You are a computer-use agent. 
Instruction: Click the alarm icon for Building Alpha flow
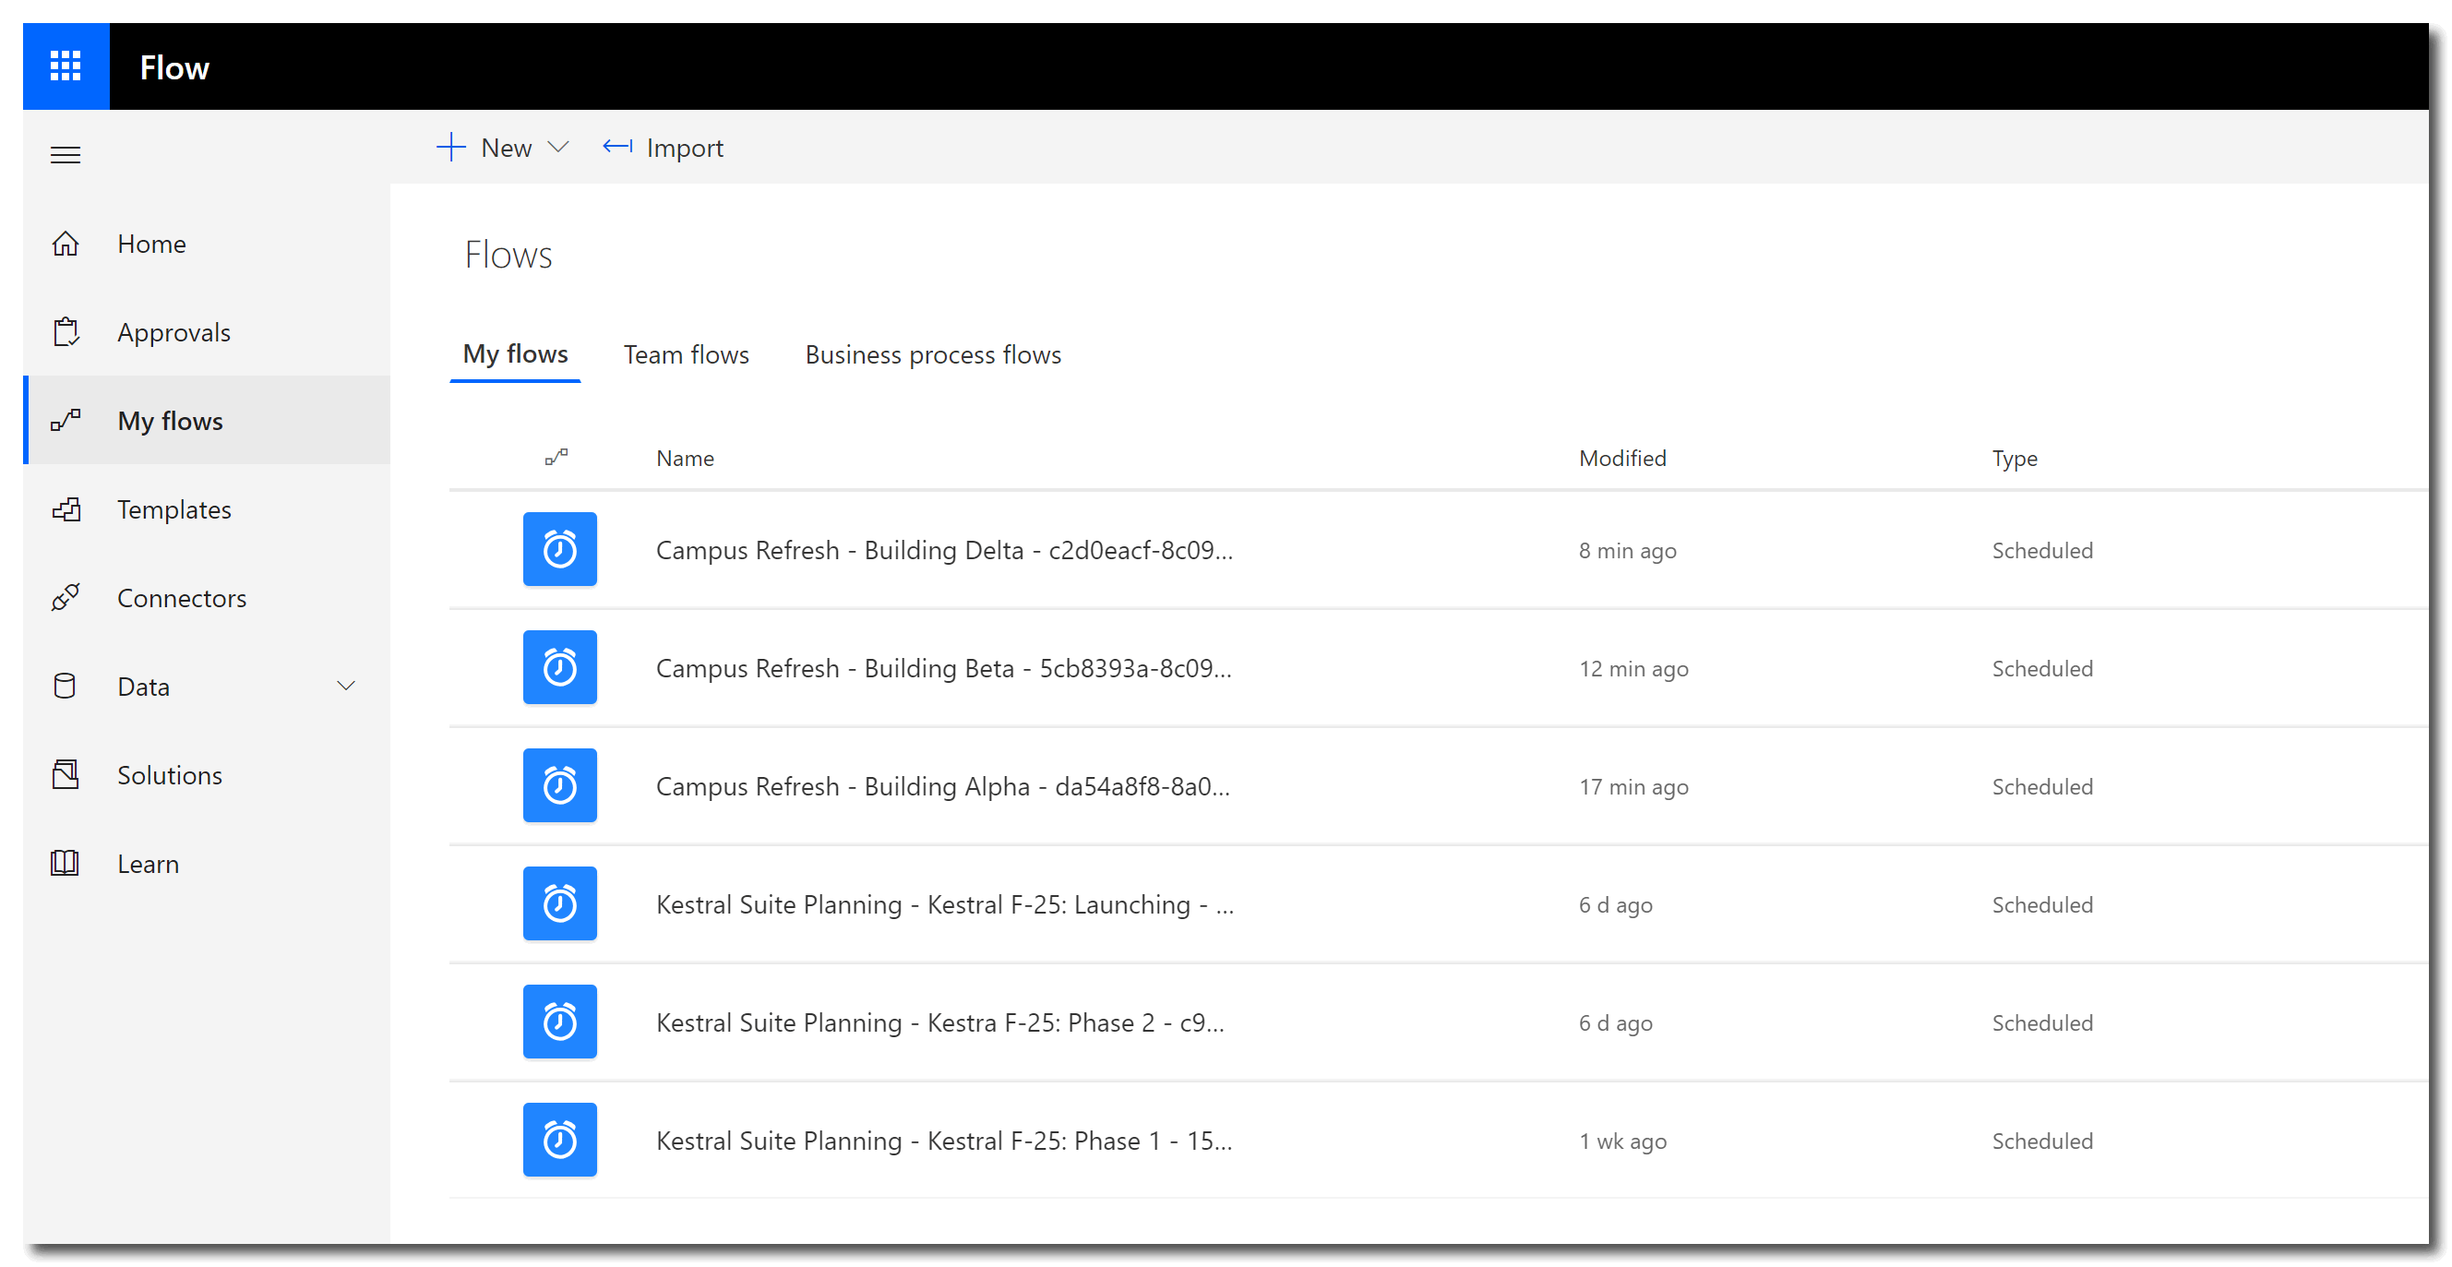[559, 785]
